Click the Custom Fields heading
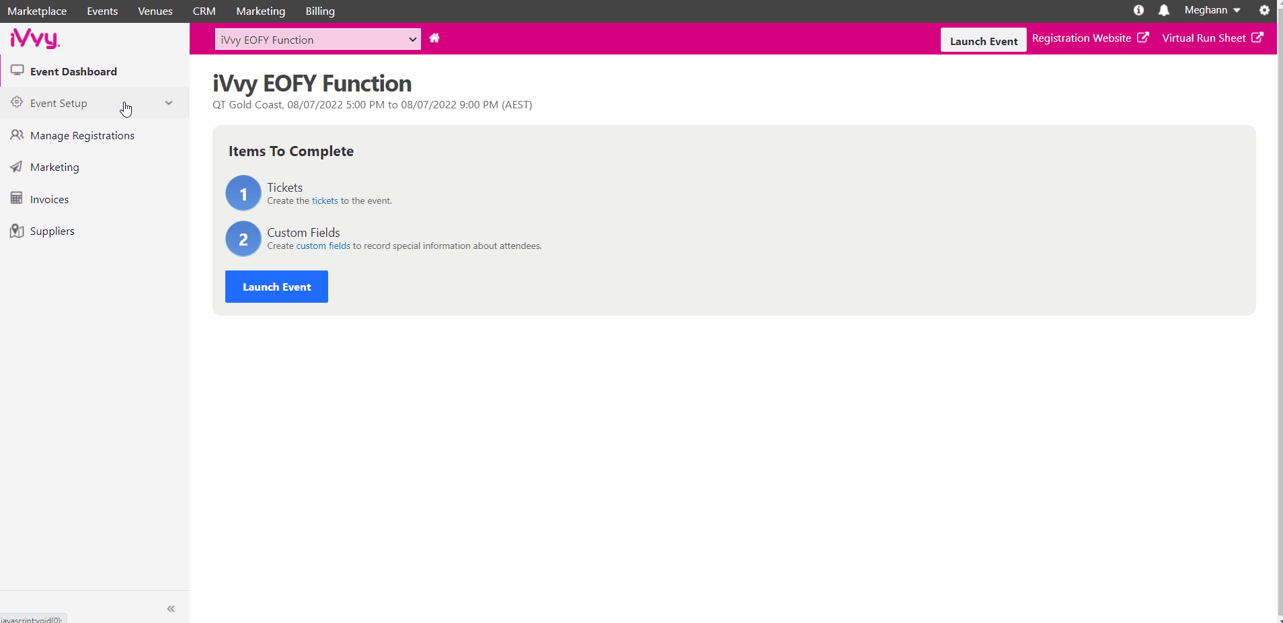 tap(303, 233)
